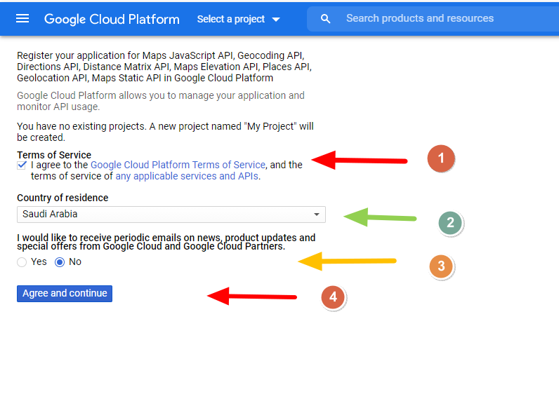
Task: Click the yellow arrow pointing to email options
Action: coord(347,261)
